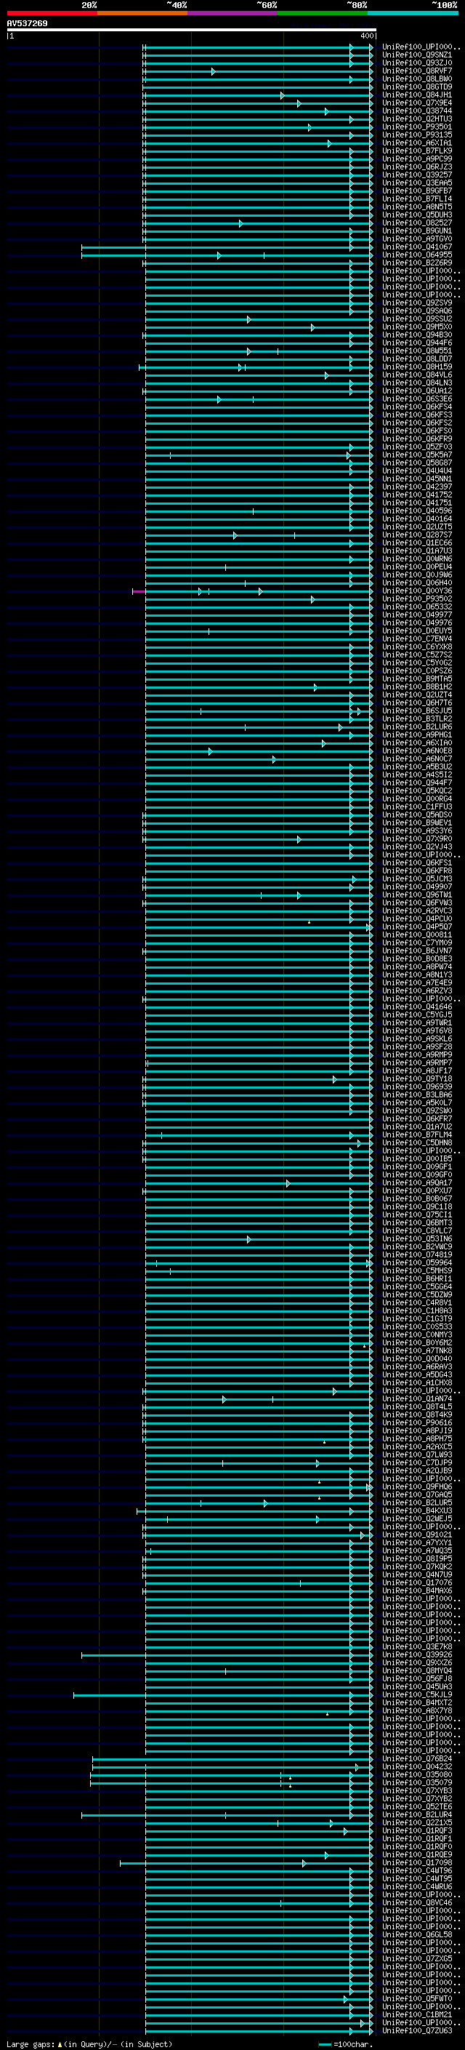465x2050 pixels.
Task: Select the query name AV537269
Action: [27, 24]
